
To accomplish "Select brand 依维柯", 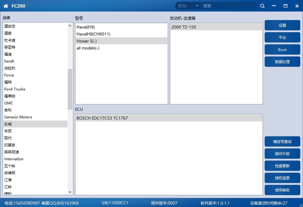I will 35,173.
